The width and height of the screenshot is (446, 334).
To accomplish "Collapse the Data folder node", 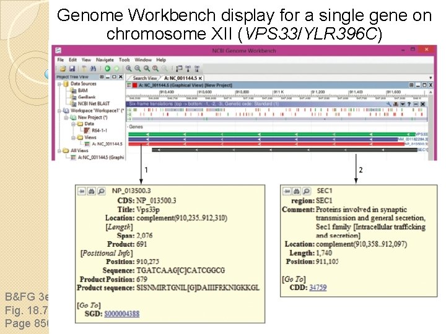I will pos(73,124).
